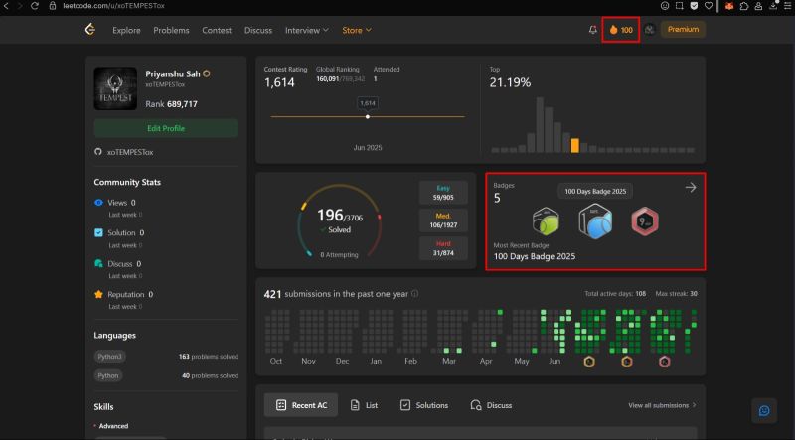
Task: Click the Hard 31/874 stat box
Action: (x=443, y=248)
